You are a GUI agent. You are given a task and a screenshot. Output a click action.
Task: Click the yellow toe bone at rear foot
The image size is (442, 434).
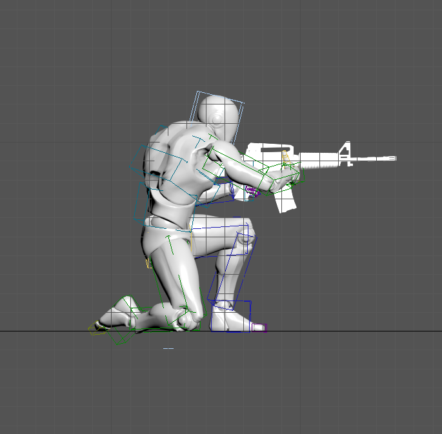click(x=97, y=330)
